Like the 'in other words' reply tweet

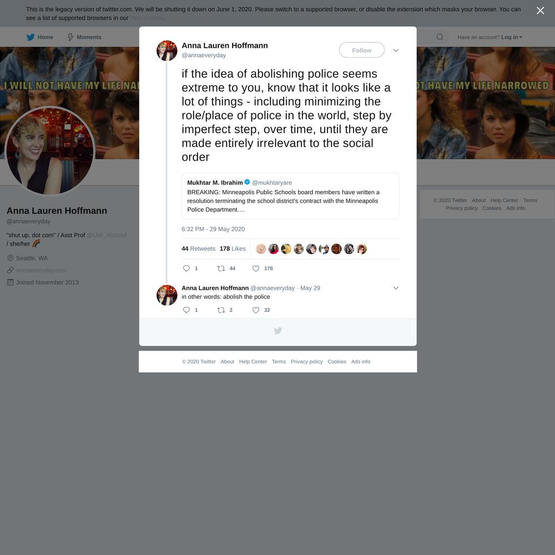coord(255,310)
